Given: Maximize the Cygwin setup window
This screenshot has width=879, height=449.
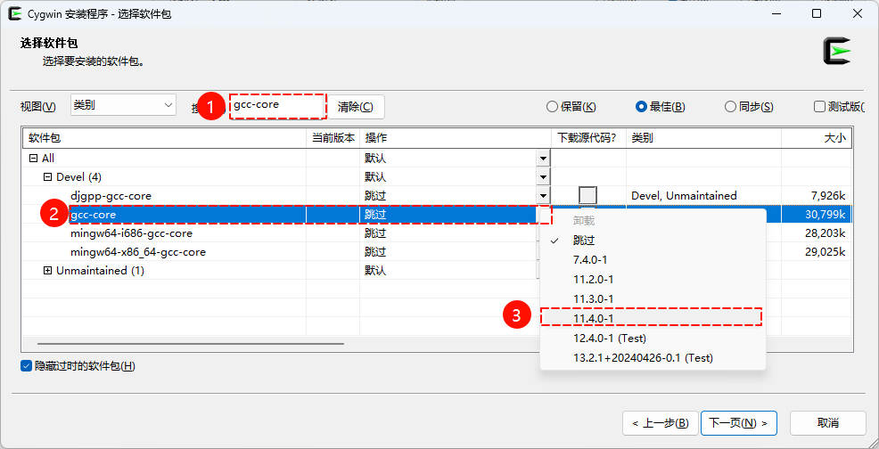Looking at the screenshot, I should [817, 14].
